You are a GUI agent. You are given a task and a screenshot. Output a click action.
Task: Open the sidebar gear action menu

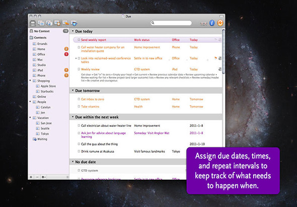44,177
